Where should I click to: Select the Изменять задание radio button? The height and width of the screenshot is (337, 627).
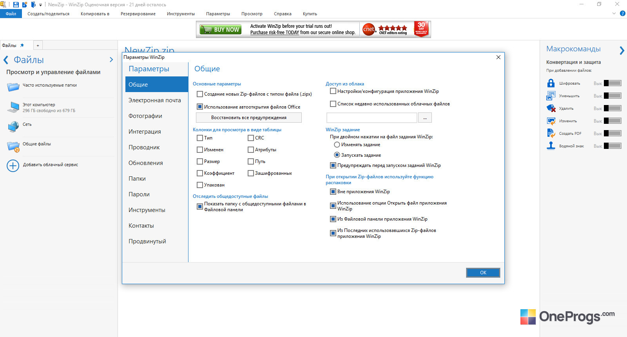coord(337,145)
